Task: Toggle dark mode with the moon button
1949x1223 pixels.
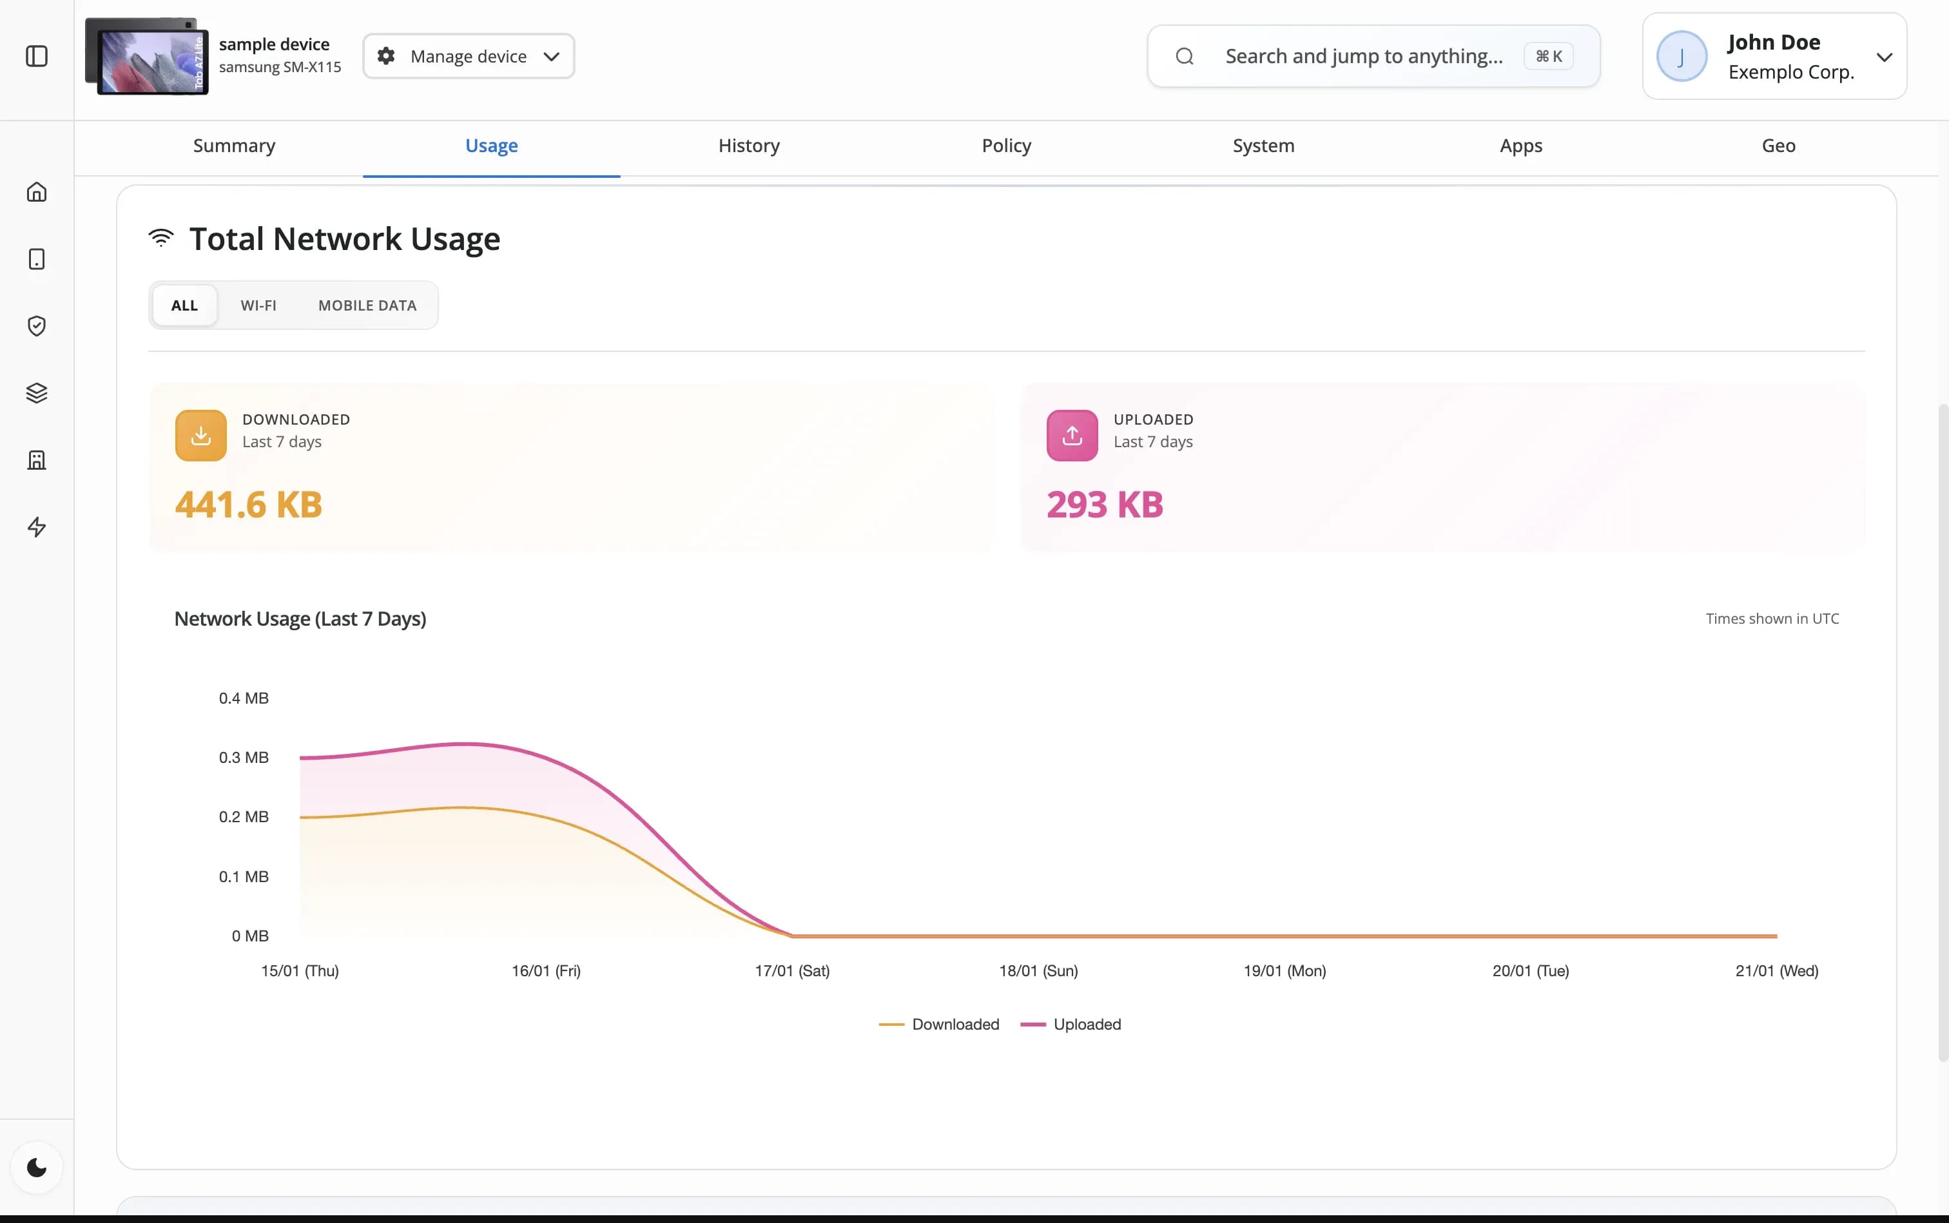Action: coord(36,1166)
